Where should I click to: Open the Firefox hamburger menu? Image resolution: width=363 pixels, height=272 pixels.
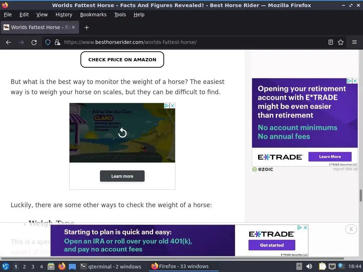point(354,42)
